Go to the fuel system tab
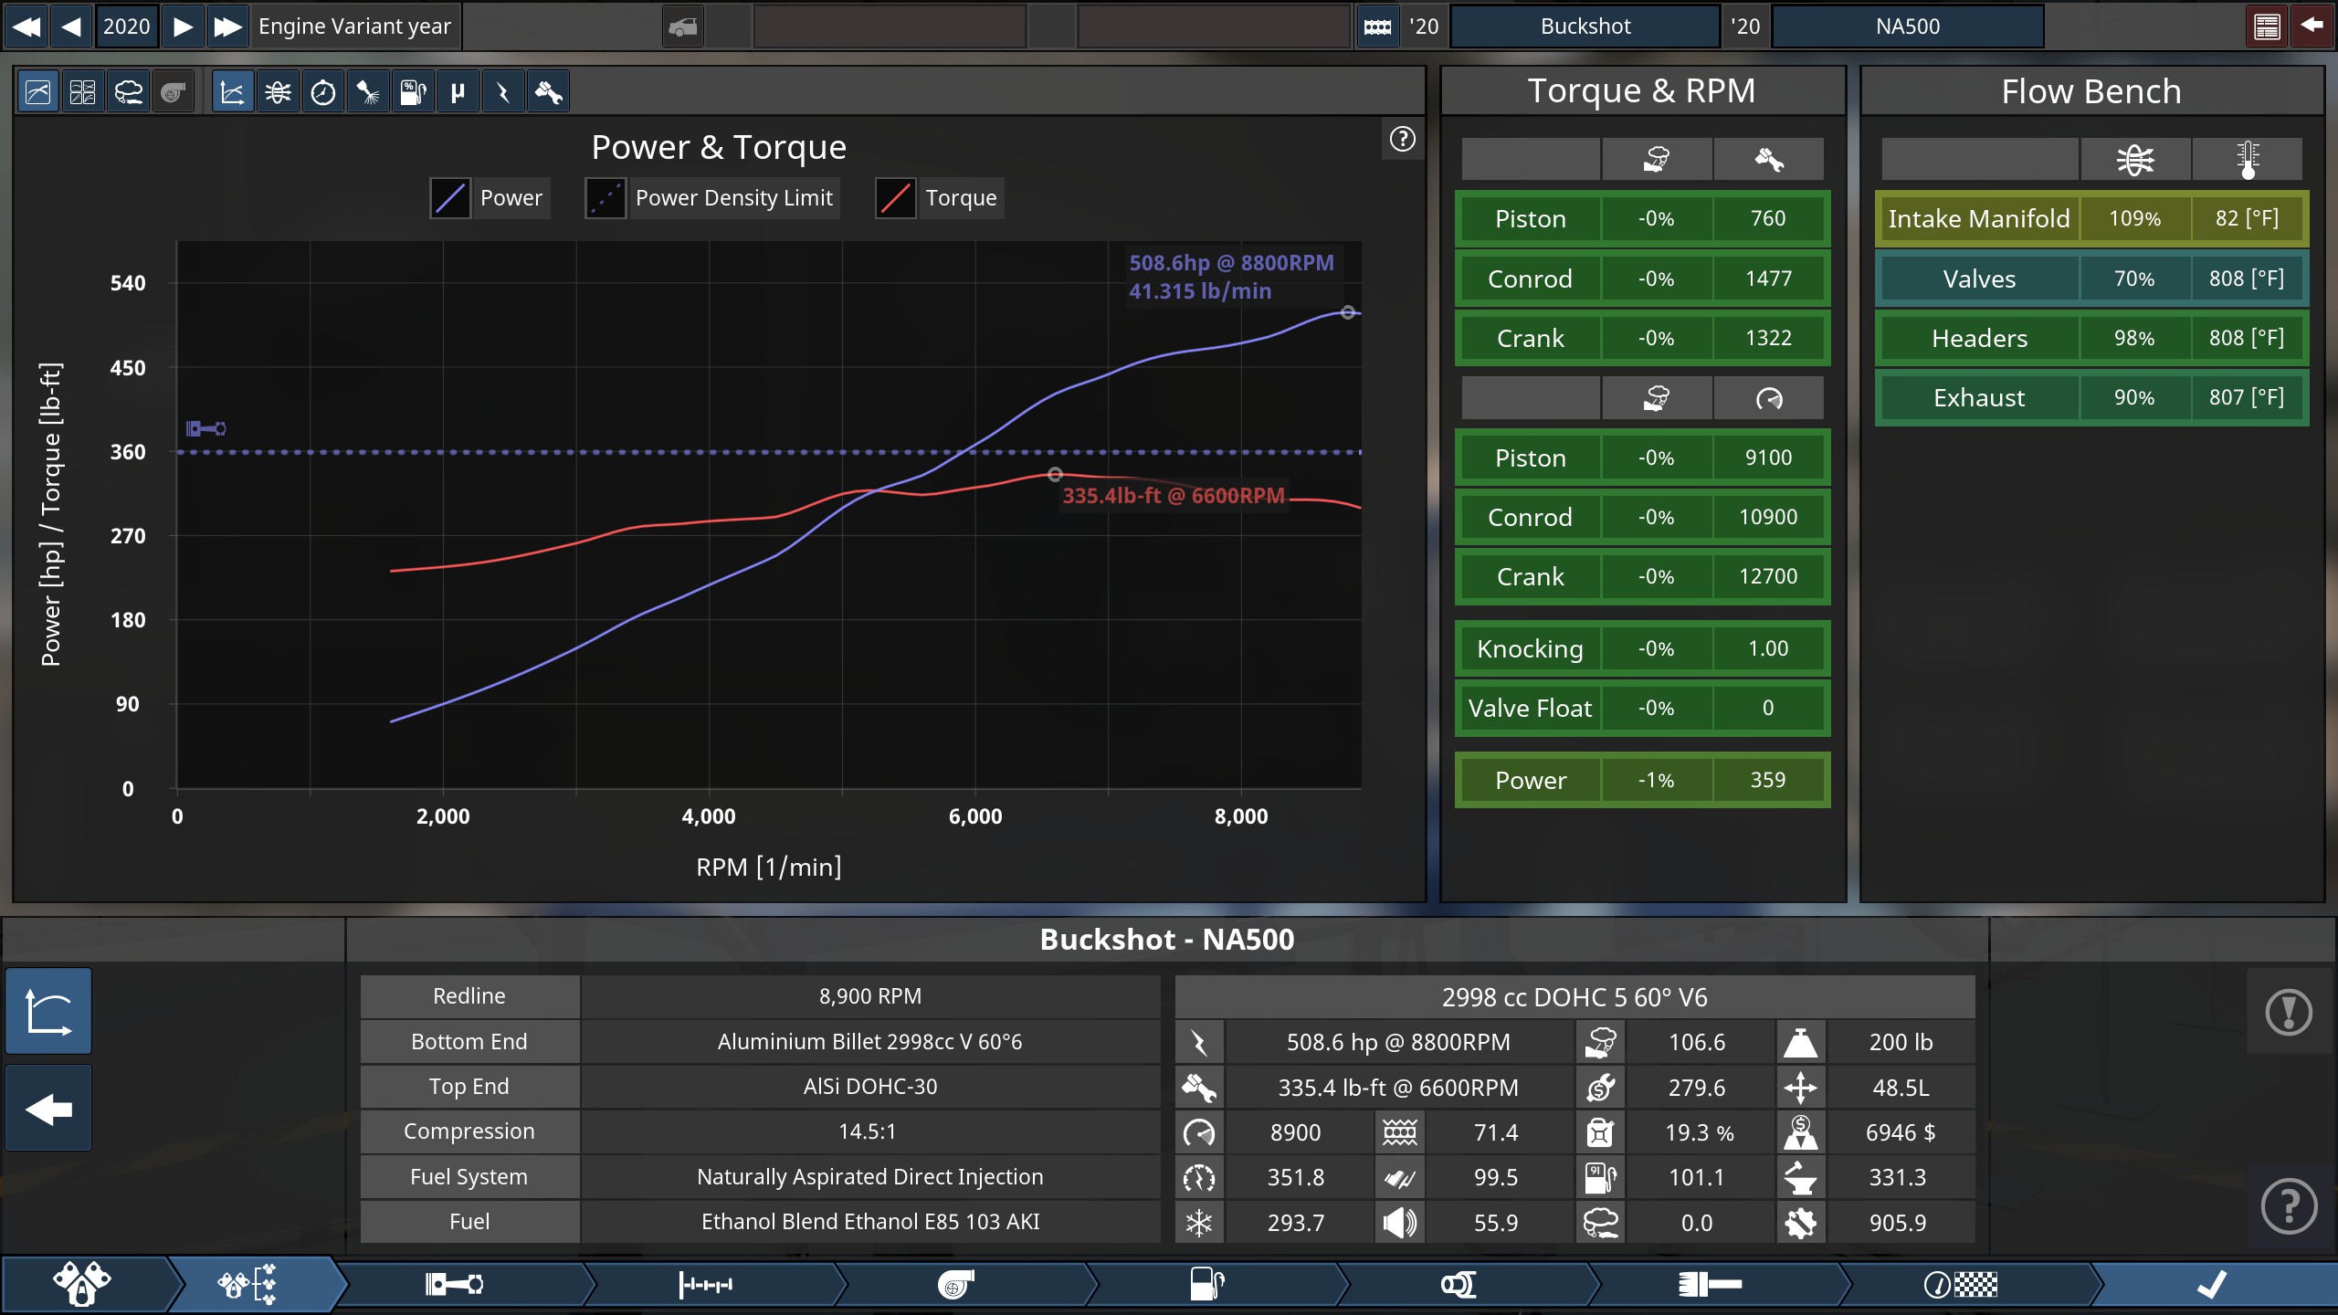Screen dimensions: 2338x1315 1206,1285
